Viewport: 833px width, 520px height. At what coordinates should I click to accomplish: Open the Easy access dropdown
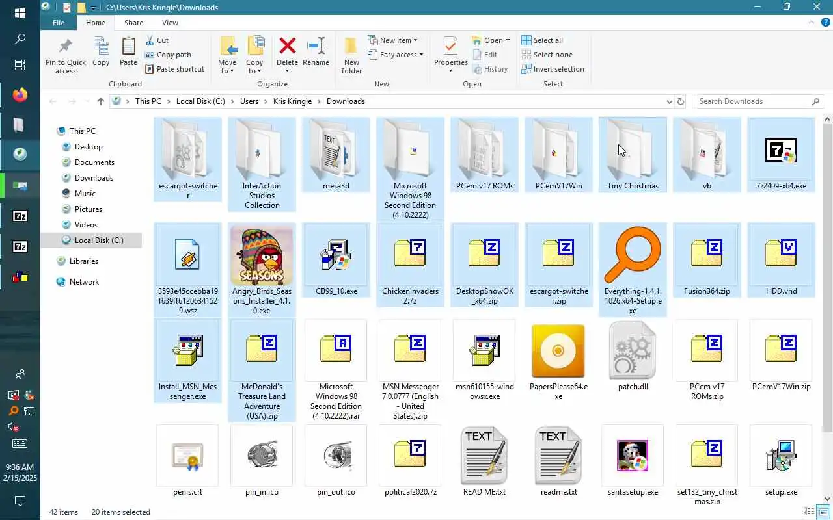(x=396, y=55)
